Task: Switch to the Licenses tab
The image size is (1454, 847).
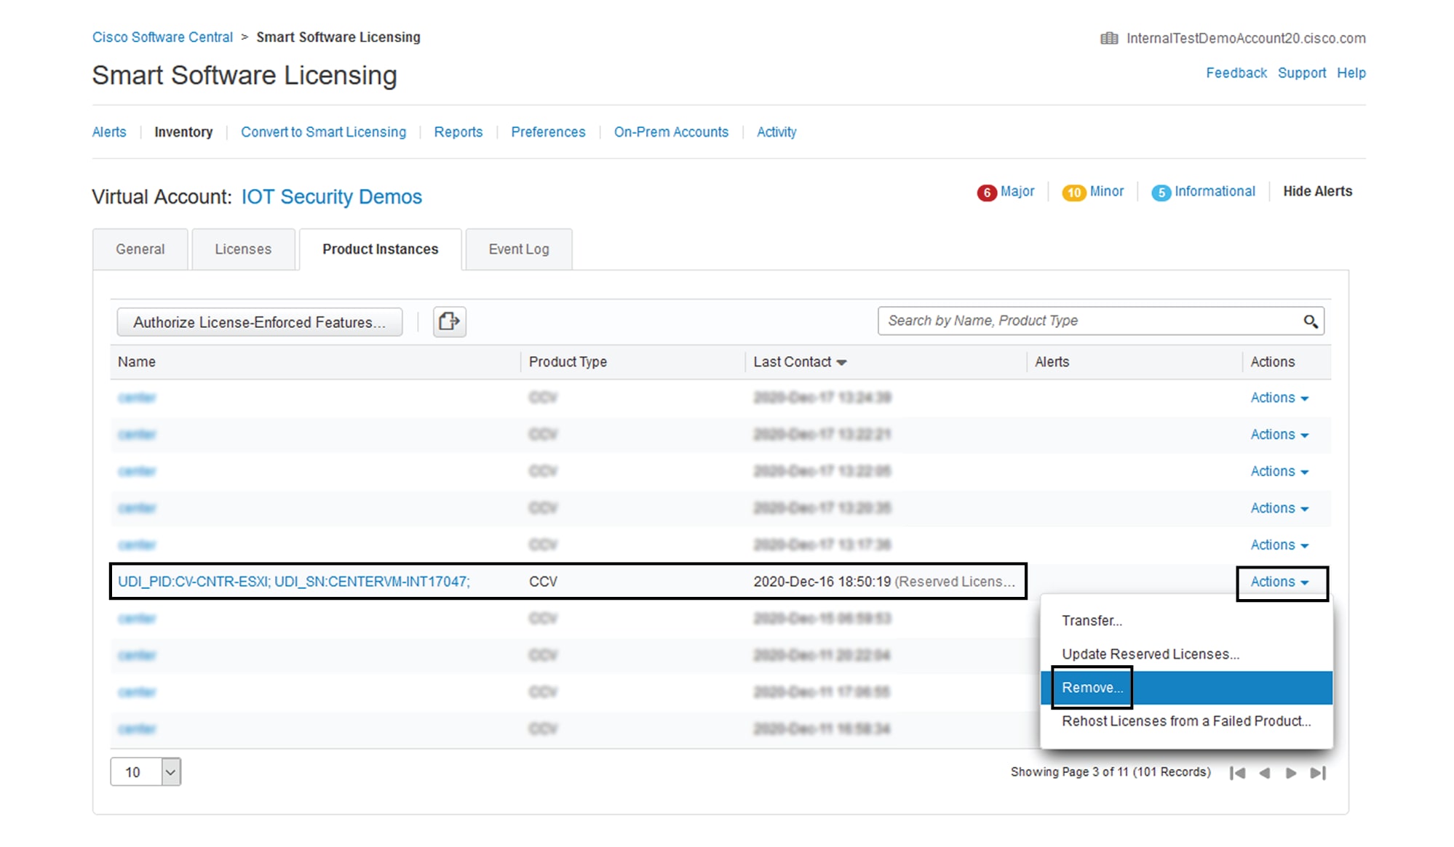Action: (x=243, y=249)
